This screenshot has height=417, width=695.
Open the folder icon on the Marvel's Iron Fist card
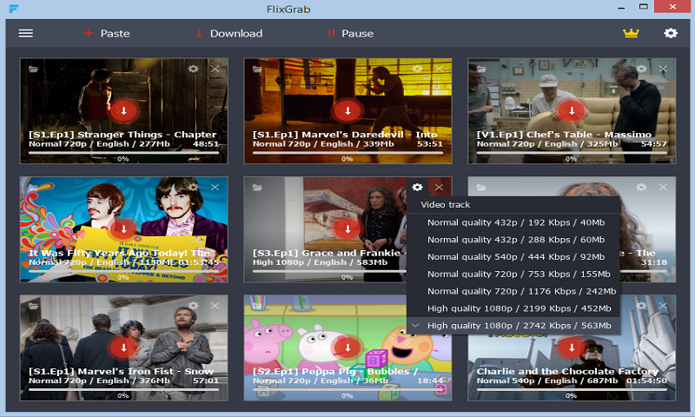click(x=33, y=306)
